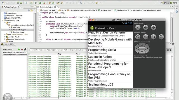
Task: Open the Debug configurations dropdown arrow
Action: (38, 3)
